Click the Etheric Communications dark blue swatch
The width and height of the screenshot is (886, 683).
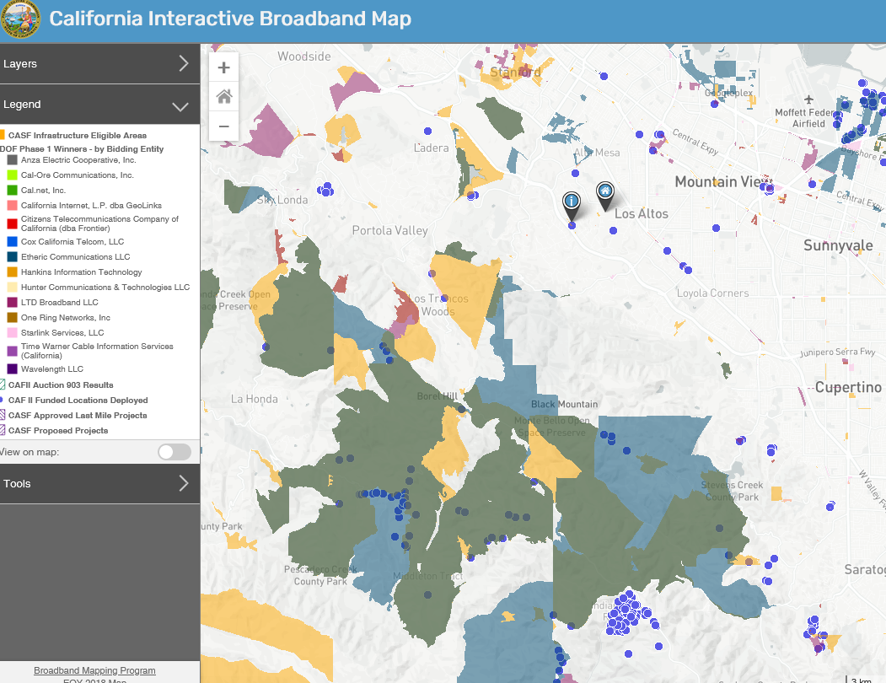(x=13, y=256)
